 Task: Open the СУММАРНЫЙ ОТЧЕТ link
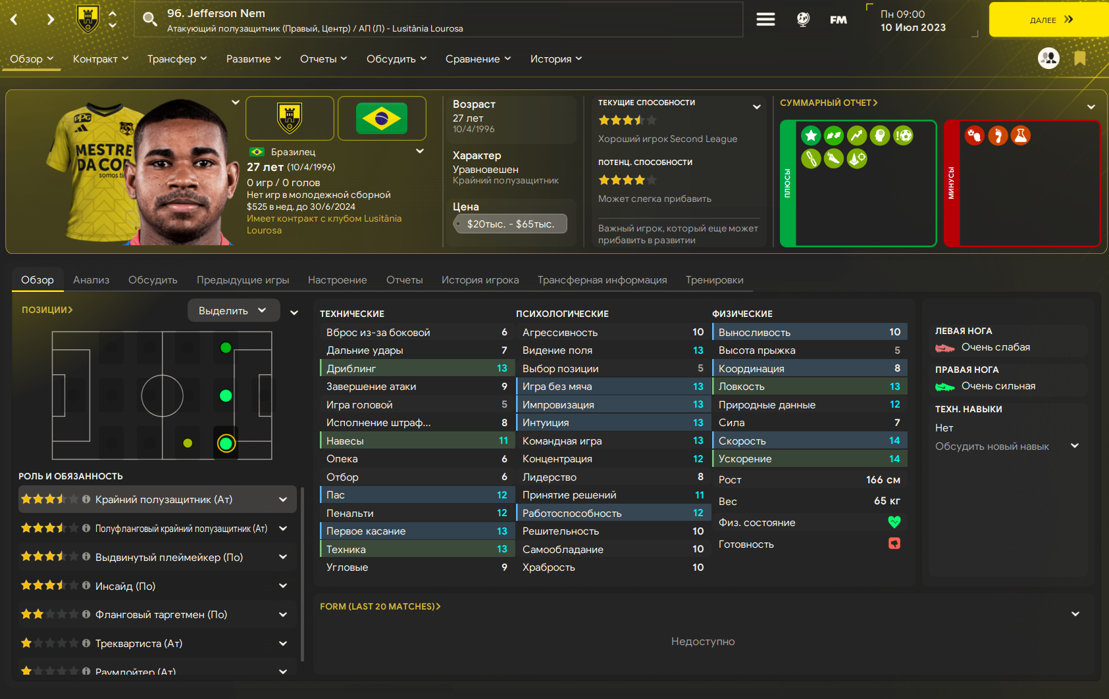pos(829,103)
